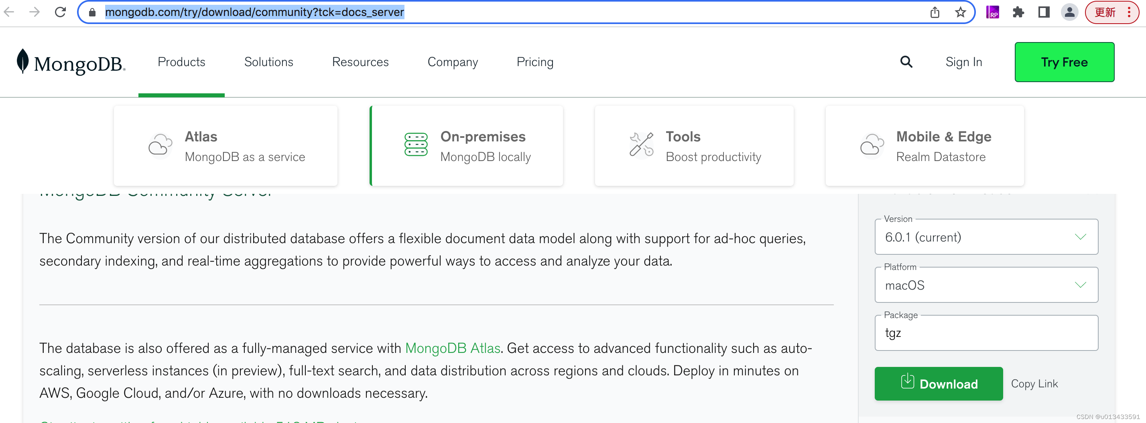Screen dimensions: 1146x423
Task: Click the Atlas cloud icon
Action: 160,145
